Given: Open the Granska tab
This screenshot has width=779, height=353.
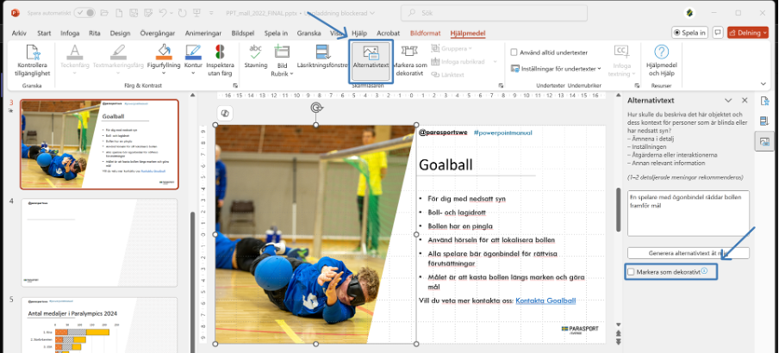Looking at the screenshot, I should pos(308,34).
